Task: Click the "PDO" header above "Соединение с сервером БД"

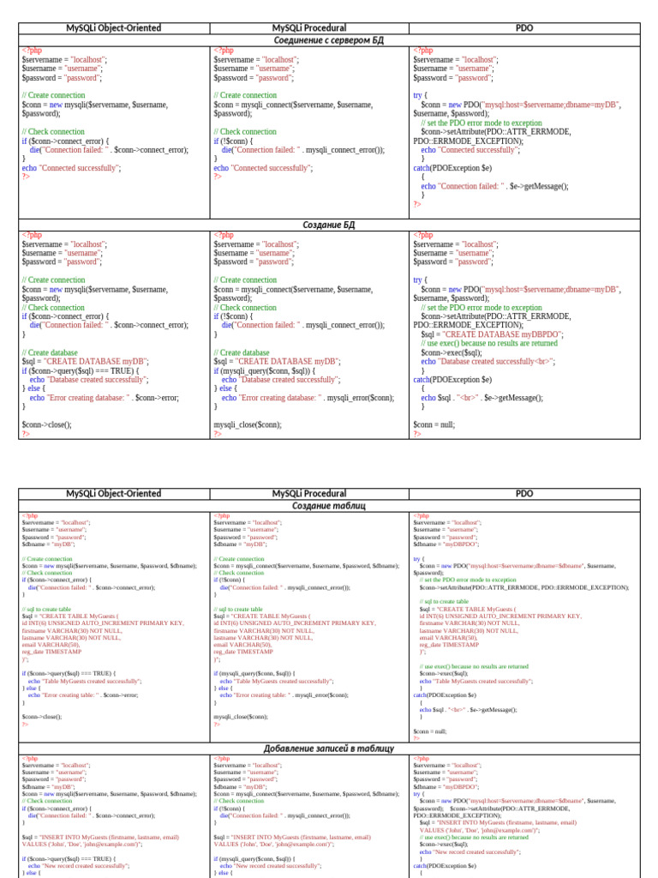Action: (x=524, y=28)
